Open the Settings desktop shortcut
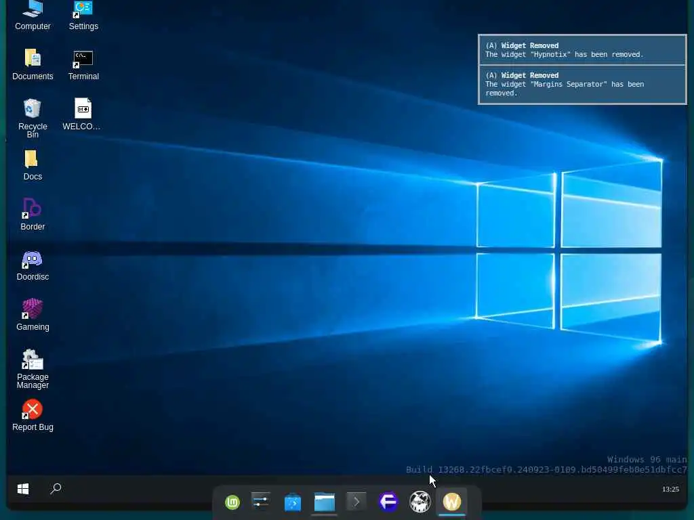 tap(83, 16)
